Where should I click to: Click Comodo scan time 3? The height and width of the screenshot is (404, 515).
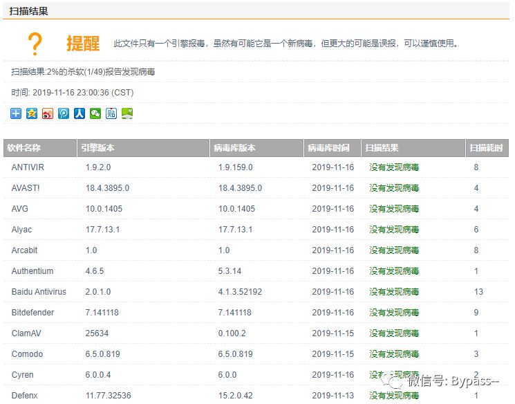[x=476, y=354]
